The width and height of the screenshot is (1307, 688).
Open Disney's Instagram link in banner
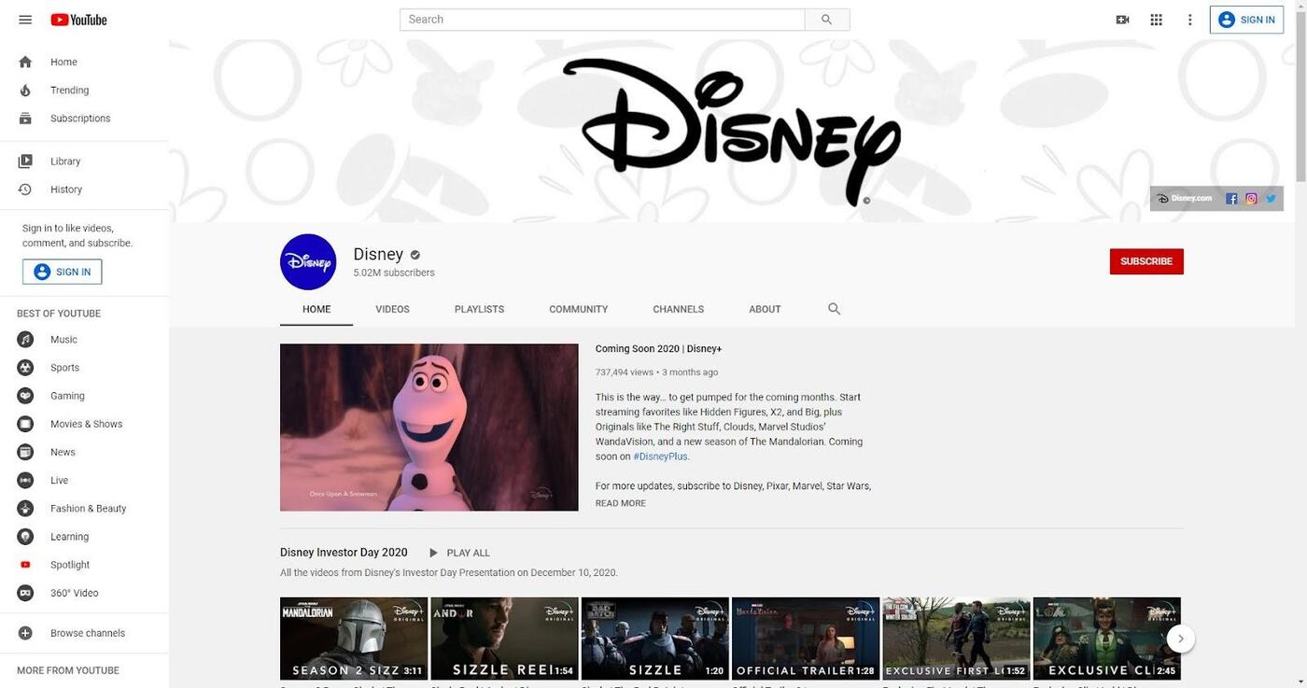click(x=1251, y=199)
